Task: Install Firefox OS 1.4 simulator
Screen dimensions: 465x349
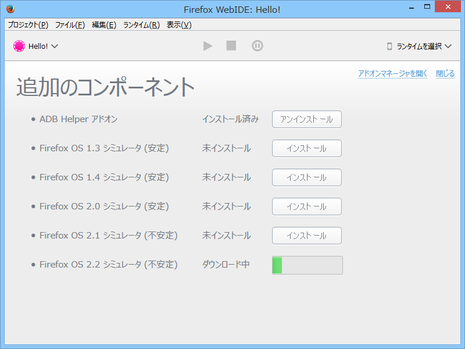Action: click(x=306, y=177)
